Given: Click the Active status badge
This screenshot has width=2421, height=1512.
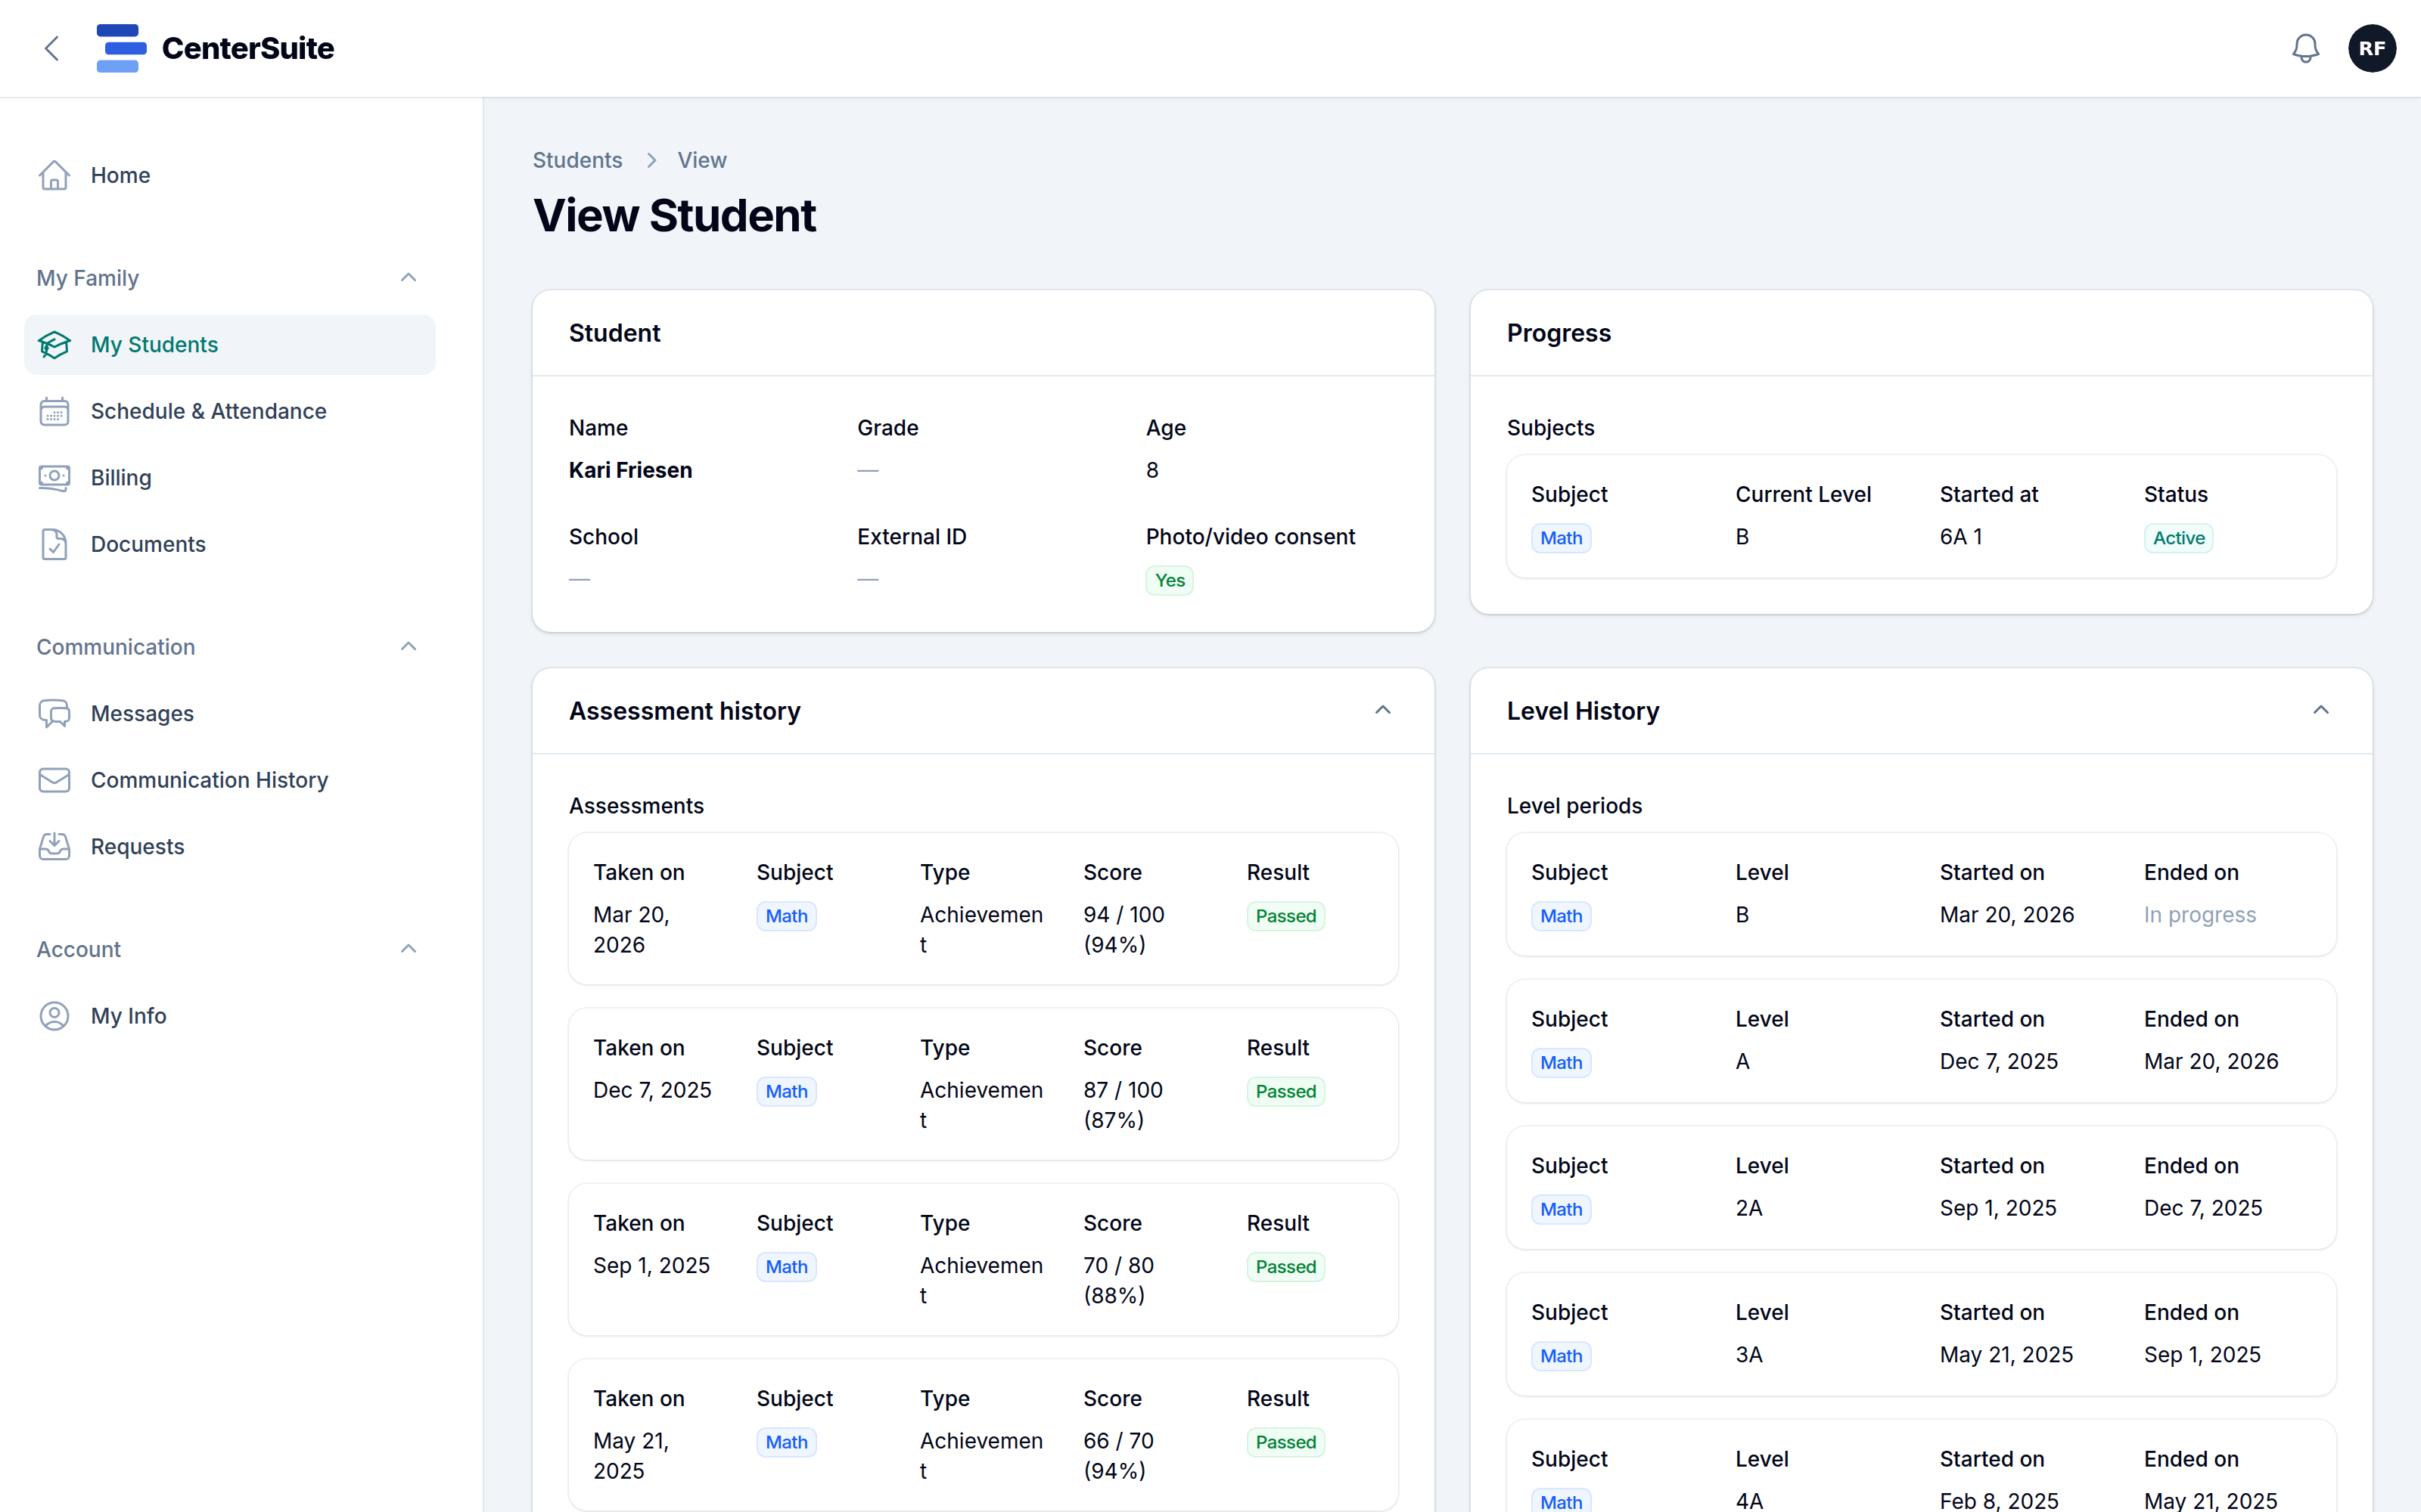Looking at the screenshot, I should click(2178, 538).
